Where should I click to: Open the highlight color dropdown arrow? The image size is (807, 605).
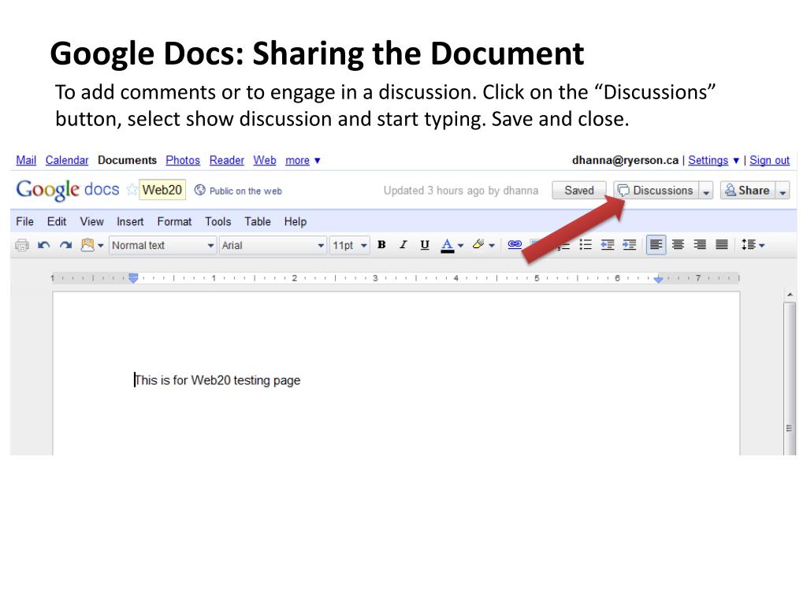pos(492,246)
